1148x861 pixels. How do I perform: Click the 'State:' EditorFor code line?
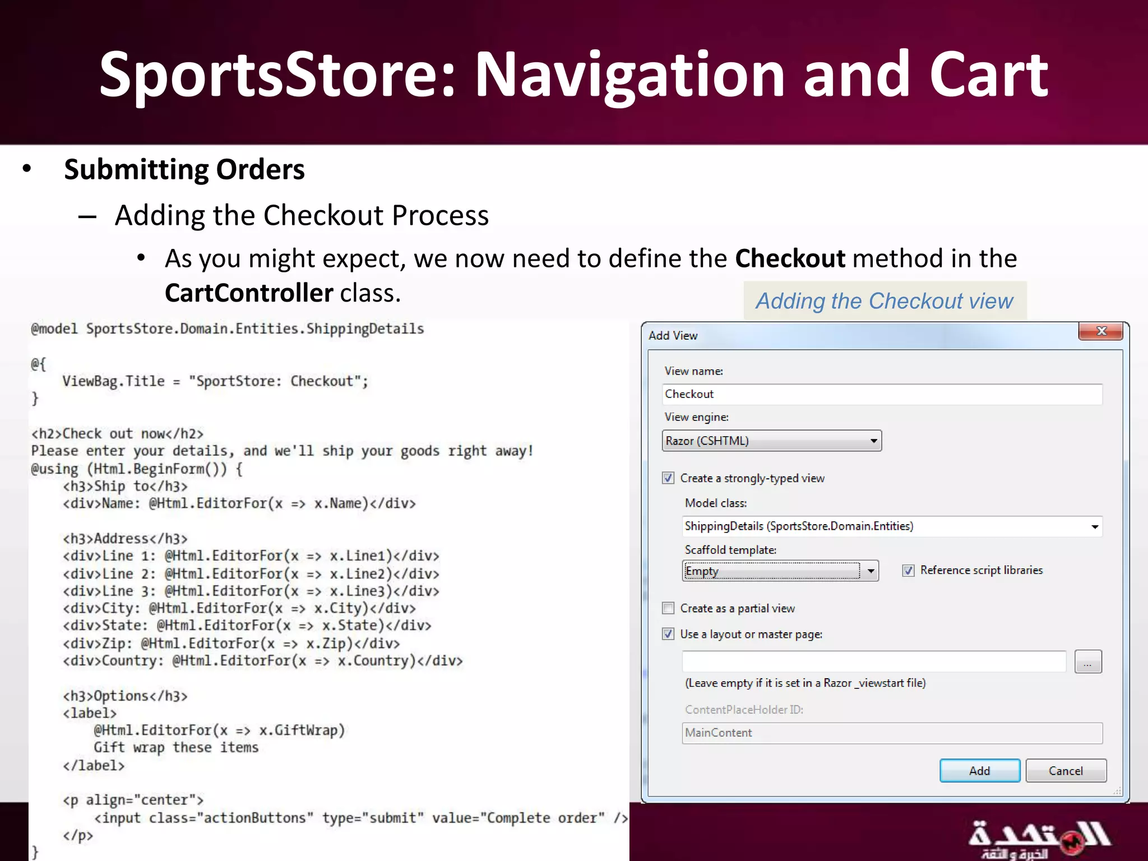(x=247, y=626)
